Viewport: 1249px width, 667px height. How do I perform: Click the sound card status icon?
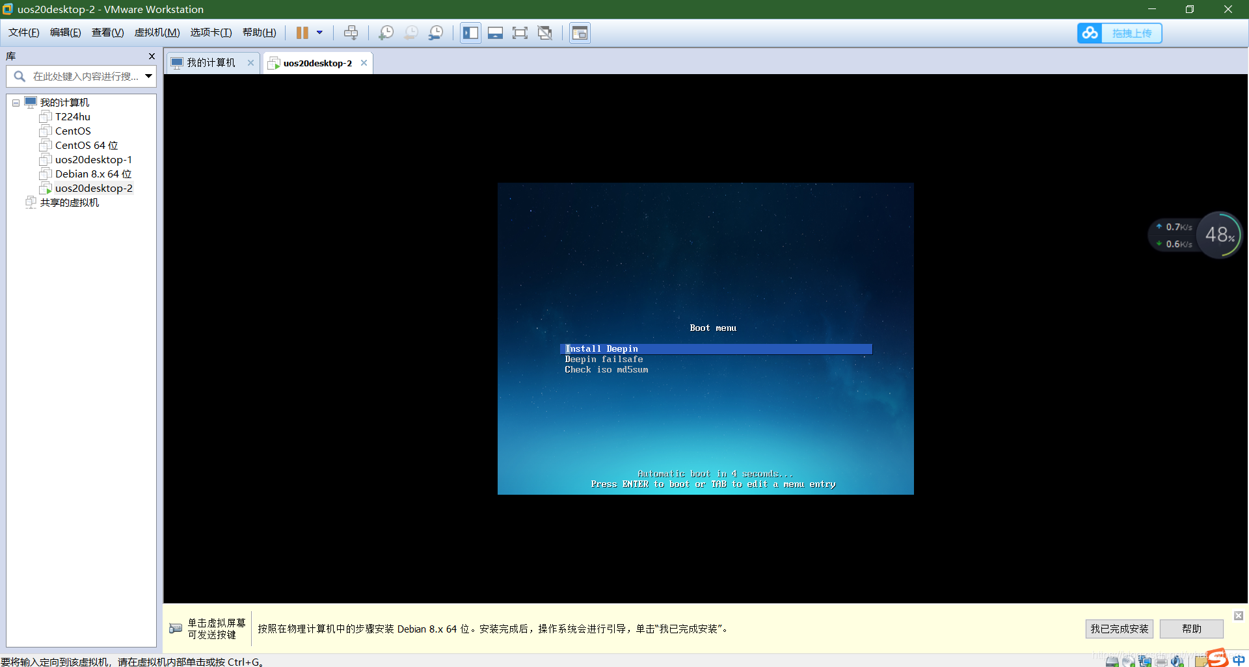click(1177, 662)
